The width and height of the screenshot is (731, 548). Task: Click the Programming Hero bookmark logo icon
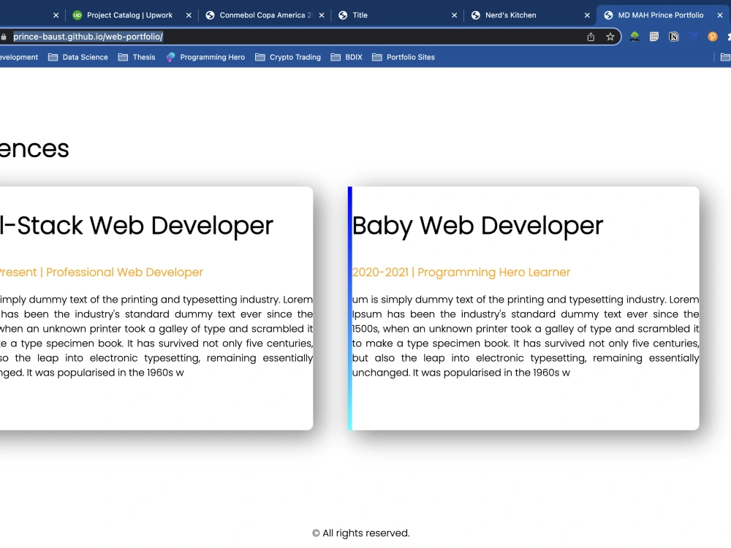tap(170, 57)
